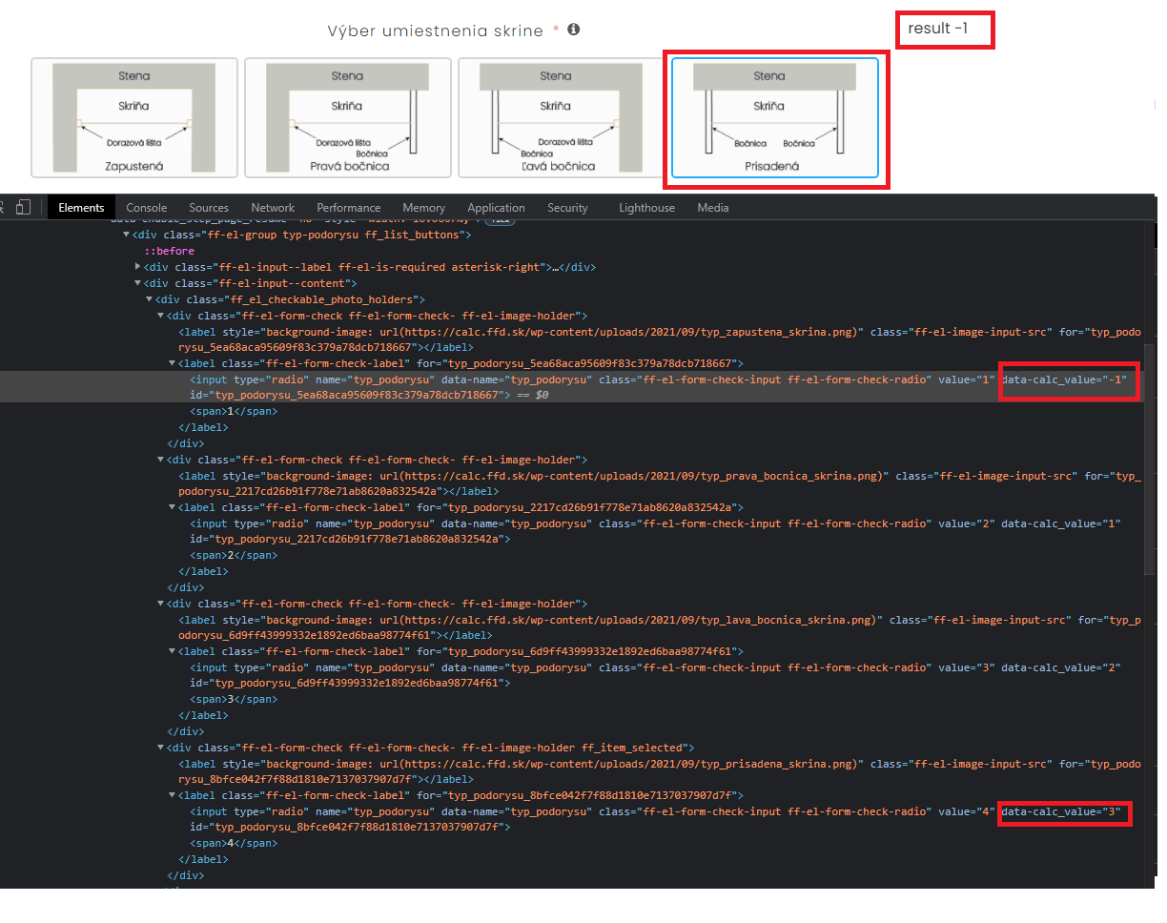
Task: Collapse the label node for typ_podorysu_8bfce042
Action: (x=173, y=795)
